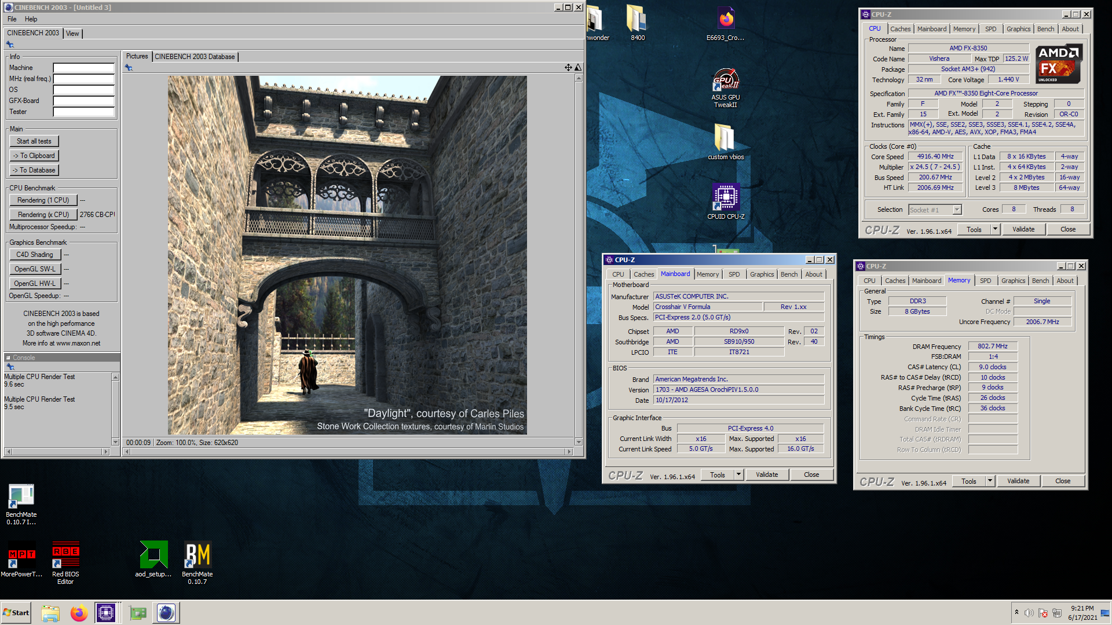The image size is (1112, 625).
Task: Open the File menu in CINEBENCH
Action: coord(12,19)
